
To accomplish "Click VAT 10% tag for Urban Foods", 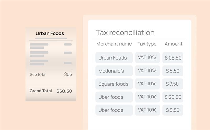I will coord(148,57).
